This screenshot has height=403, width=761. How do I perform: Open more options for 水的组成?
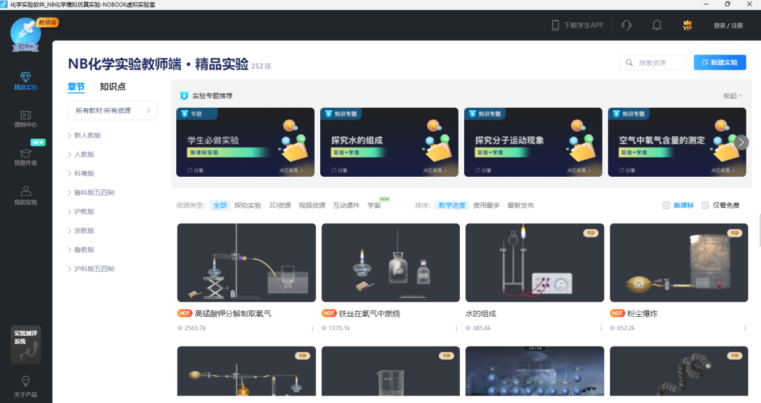click(601, 328)
